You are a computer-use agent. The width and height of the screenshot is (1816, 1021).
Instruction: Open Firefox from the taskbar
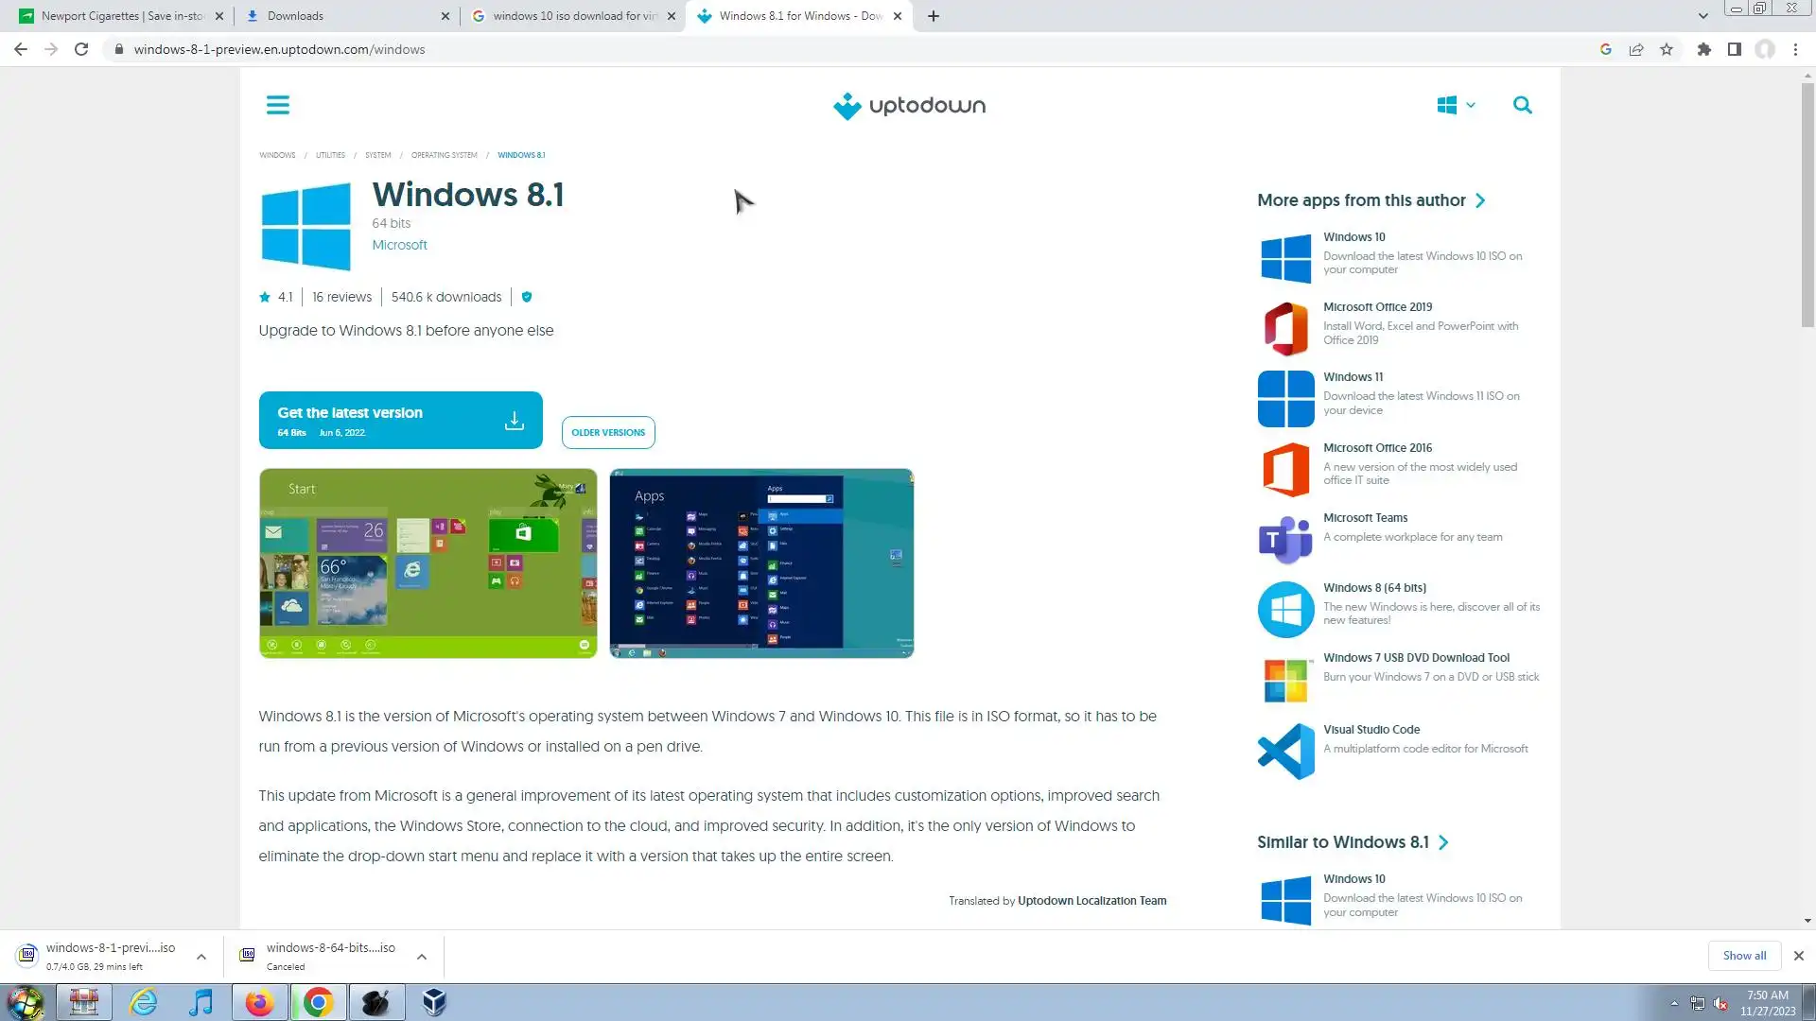click(x=259, y=1002)
